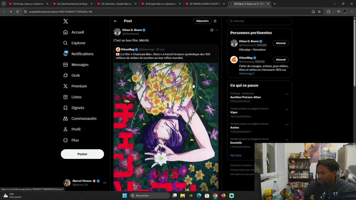Open the Chainsaw Man Reze poster image

click(x=166, y=127)
